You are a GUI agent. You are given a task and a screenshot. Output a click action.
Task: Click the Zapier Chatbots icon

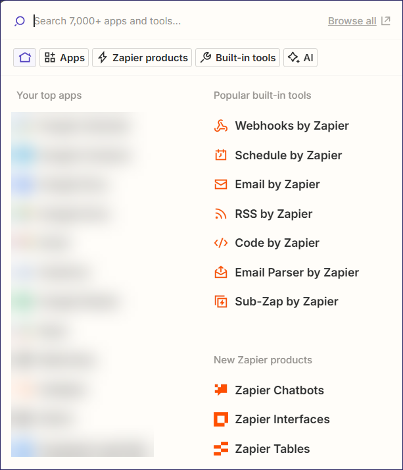221,390
